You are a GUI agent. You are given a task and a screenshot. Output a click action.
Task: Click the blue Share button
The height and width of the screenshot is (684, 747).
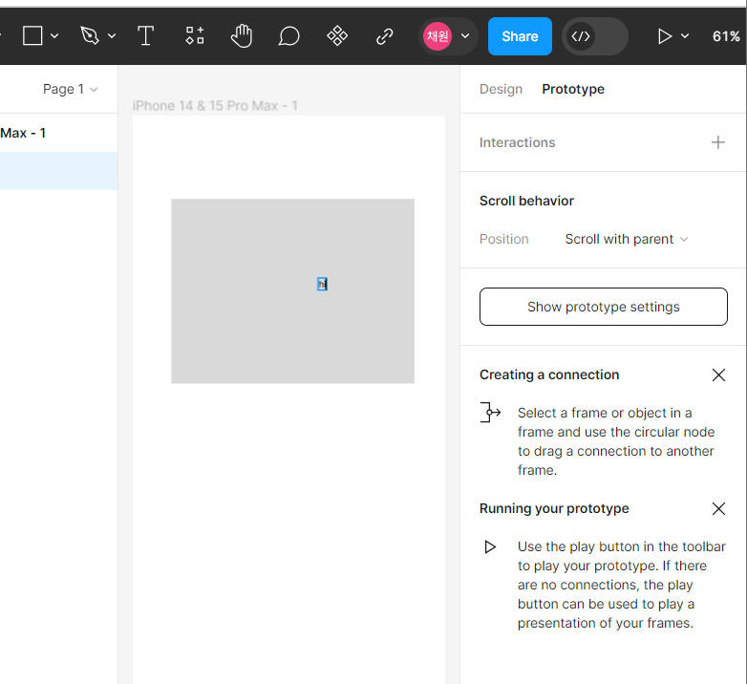[x=520, y=36]
